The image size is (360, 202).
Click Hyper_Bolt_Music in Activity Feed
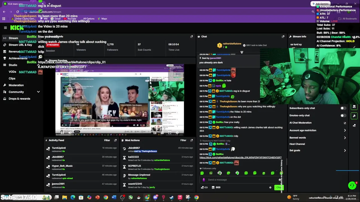(62, 166)
